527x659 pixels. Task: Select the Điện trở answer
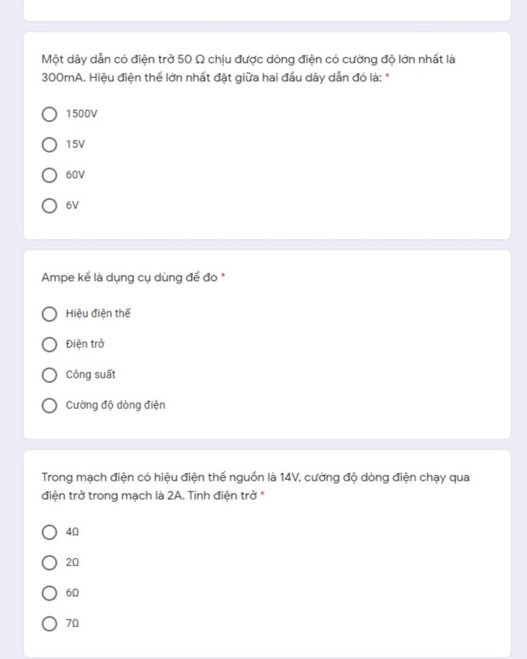click(x=49, y=344)
